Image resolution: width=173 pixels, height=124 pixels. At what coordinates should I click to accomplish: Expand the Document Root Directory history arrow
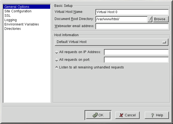pos(150,19)
